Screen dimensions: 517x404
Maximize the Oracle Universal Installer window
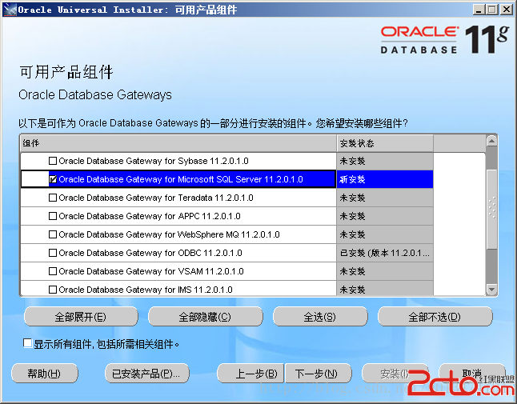pos(492,10)
